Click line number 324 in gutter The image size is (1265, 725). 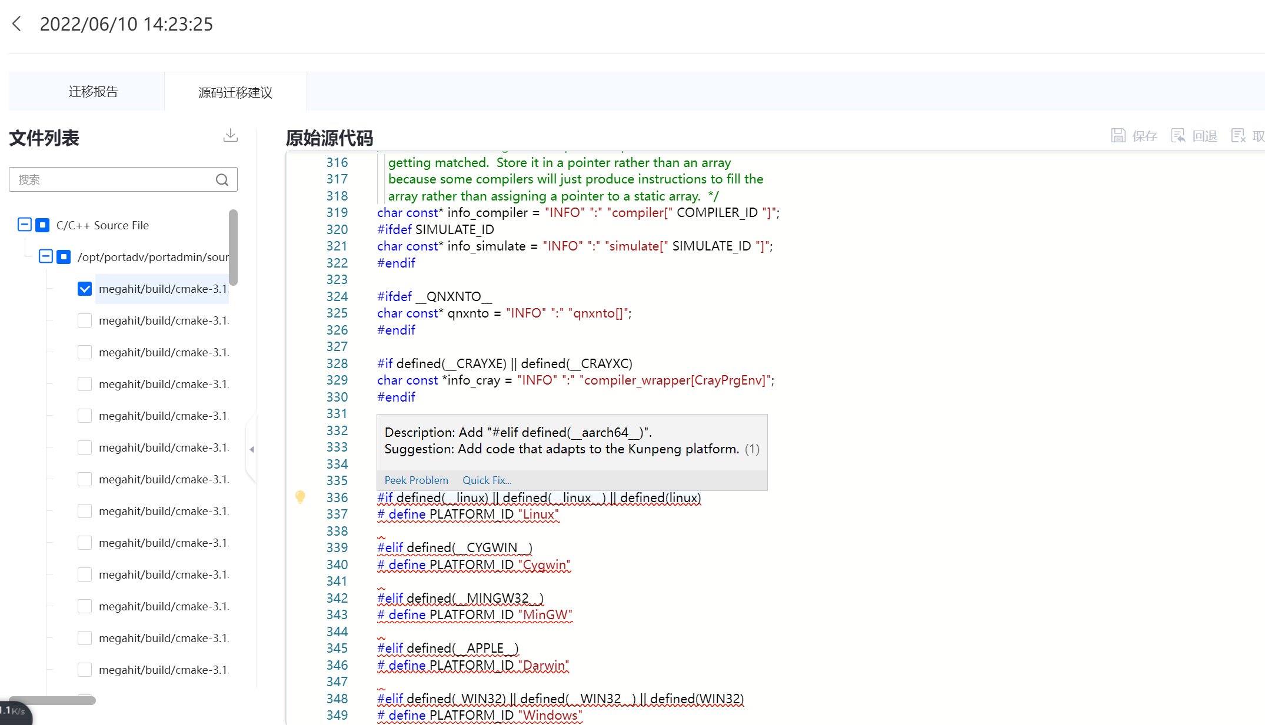coord(337,296)
